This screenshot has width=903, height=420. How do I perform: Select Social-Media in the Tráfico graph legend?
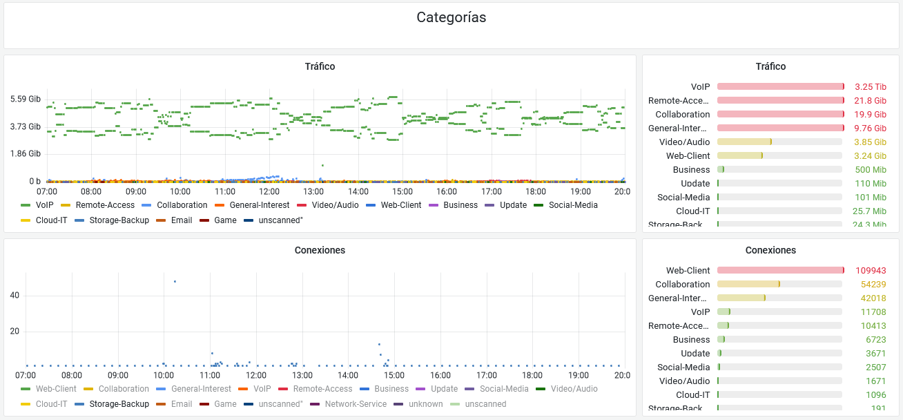click(573, 205)
